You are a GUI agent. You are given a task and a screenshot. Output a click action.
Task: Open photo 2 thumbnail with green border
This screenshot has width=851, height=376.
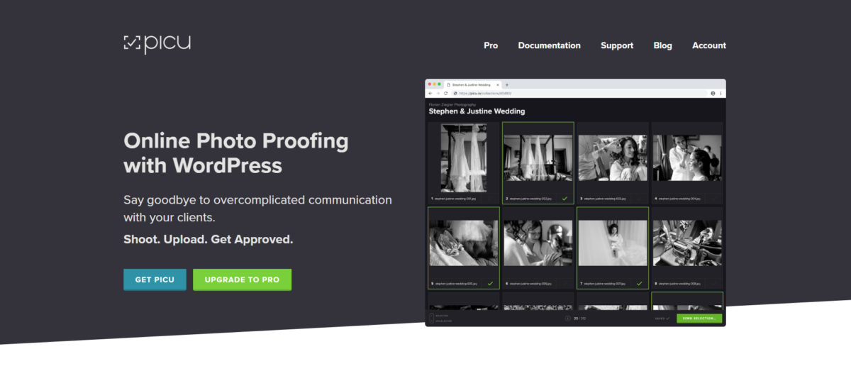538,158
